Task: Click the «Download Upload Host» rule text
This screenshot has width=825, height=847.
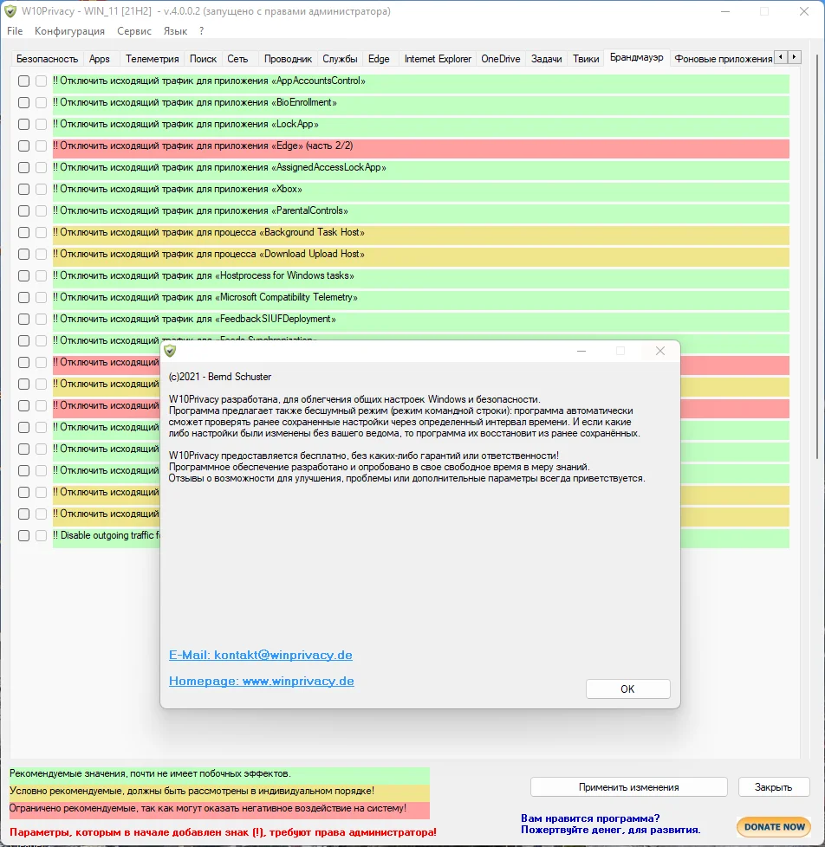Action: 209,254
